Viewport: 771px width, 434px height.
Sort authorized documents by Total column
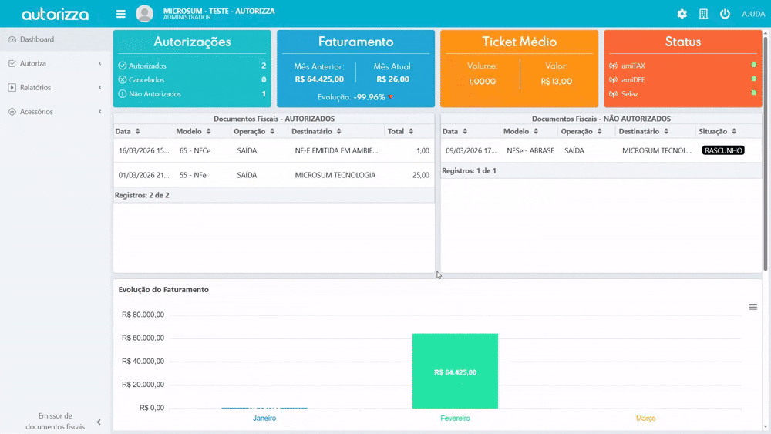(x=400, y=132)
